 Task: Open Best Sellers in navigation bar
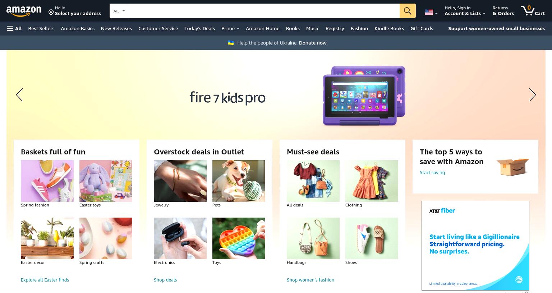41,28
